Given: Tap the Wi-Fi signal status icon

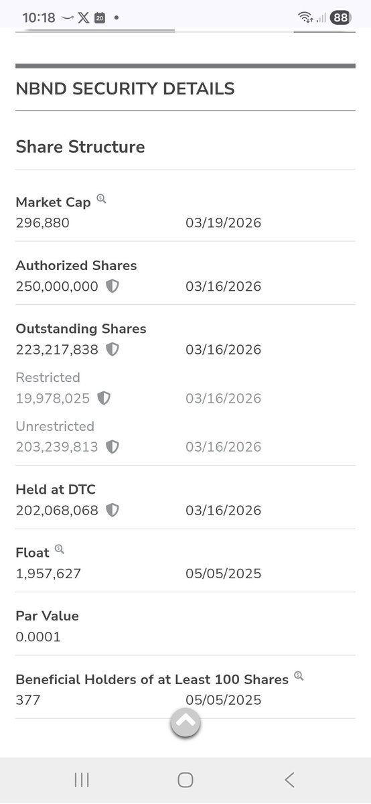Looking at the screenshot, I should pyautogui.click(x=306, y=18).
